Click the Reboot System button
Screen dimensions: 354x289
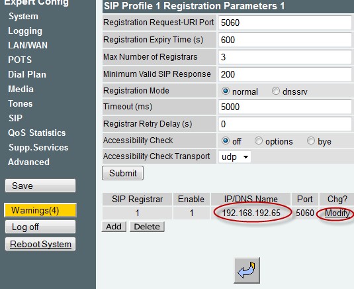[x=40, y=244]
